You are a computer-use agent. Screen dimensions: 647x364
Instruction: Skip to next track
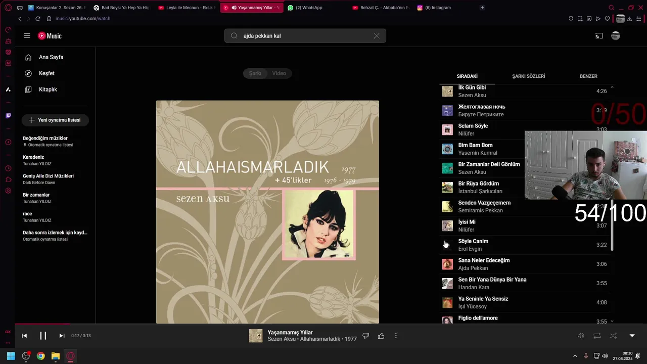62,336
